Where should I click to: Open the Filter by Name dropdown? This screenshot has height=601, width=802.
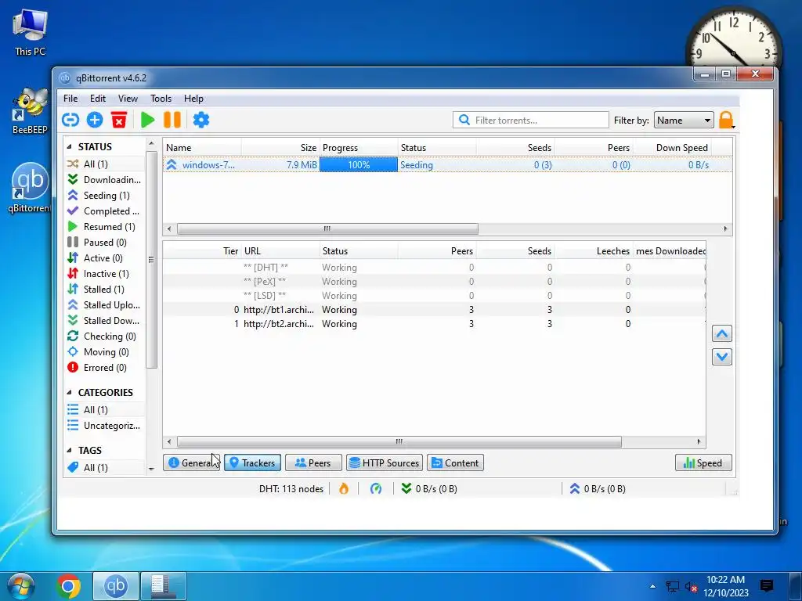click(x=683, y=120)
